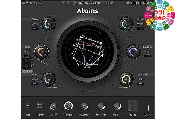Click the Chaos label
This screenshot has height=119, width=175.
tap(35, 19)
